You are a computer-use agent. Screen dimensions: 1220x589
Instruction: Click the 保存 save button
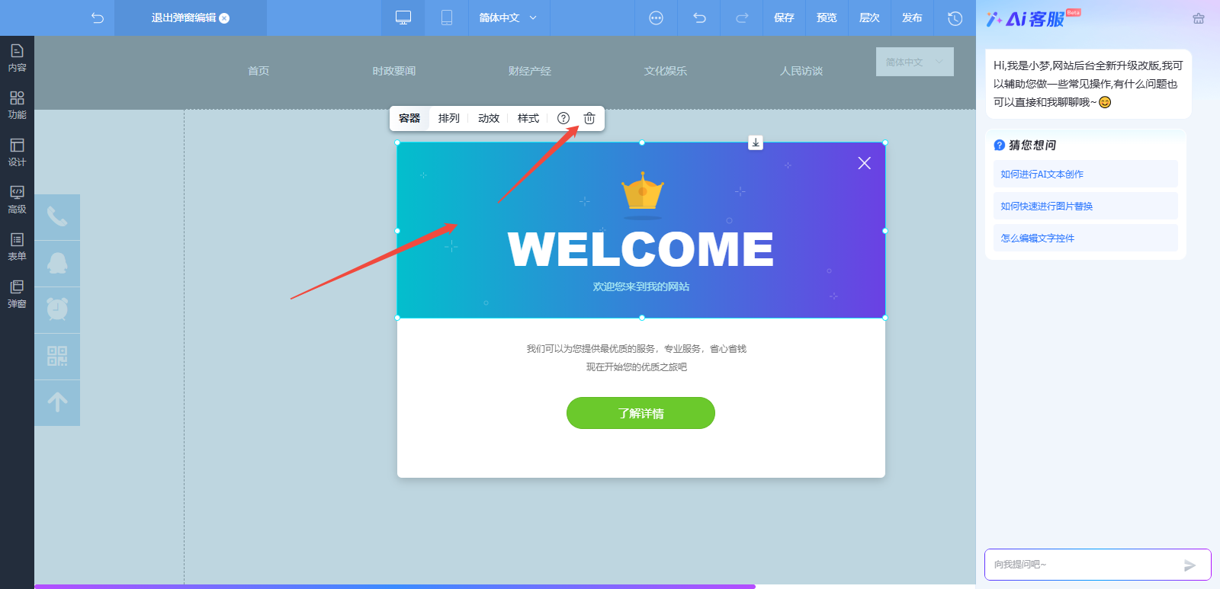[784, 18]
